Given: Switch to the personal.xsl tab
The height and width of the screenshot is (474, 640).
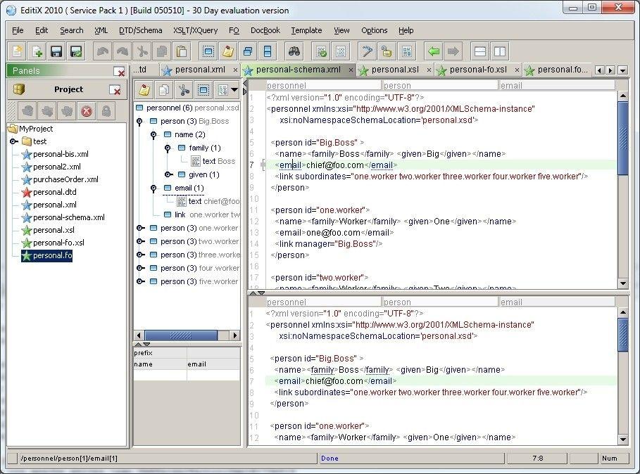Looking at the screenshot, I should click(x=393, y=70).
